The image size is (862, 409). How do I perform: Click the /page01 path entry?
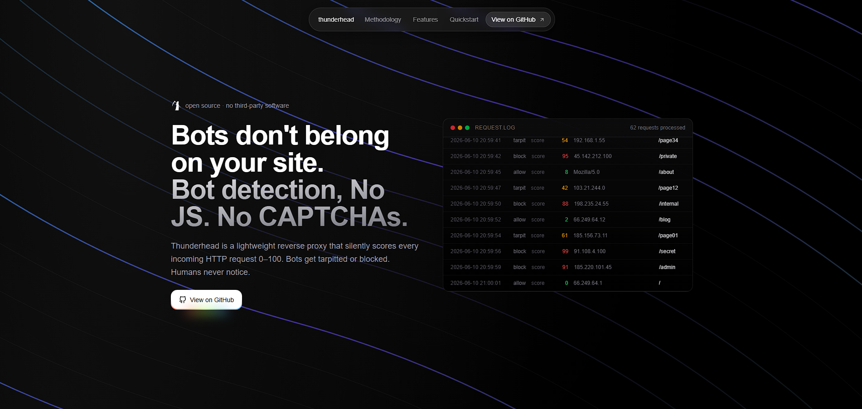[x=668, y=236]
